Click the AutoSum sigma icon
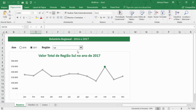The width and height of the screenshot is (196, 110). pyautogui.click(x=170, y=12)
